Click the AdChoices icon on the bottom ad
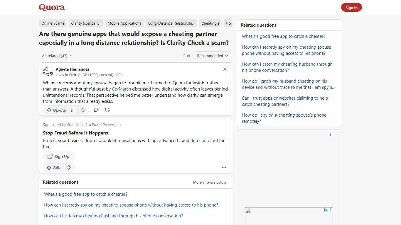Image resolution: width=401 pixels, height=225 pixels. (326, 210)
